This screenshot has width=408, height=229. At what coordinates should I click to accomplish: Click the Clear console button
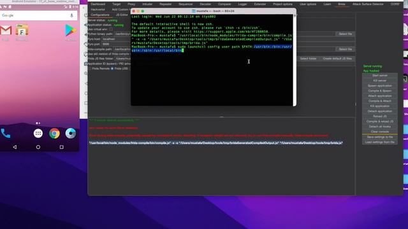tap(380, 132)
